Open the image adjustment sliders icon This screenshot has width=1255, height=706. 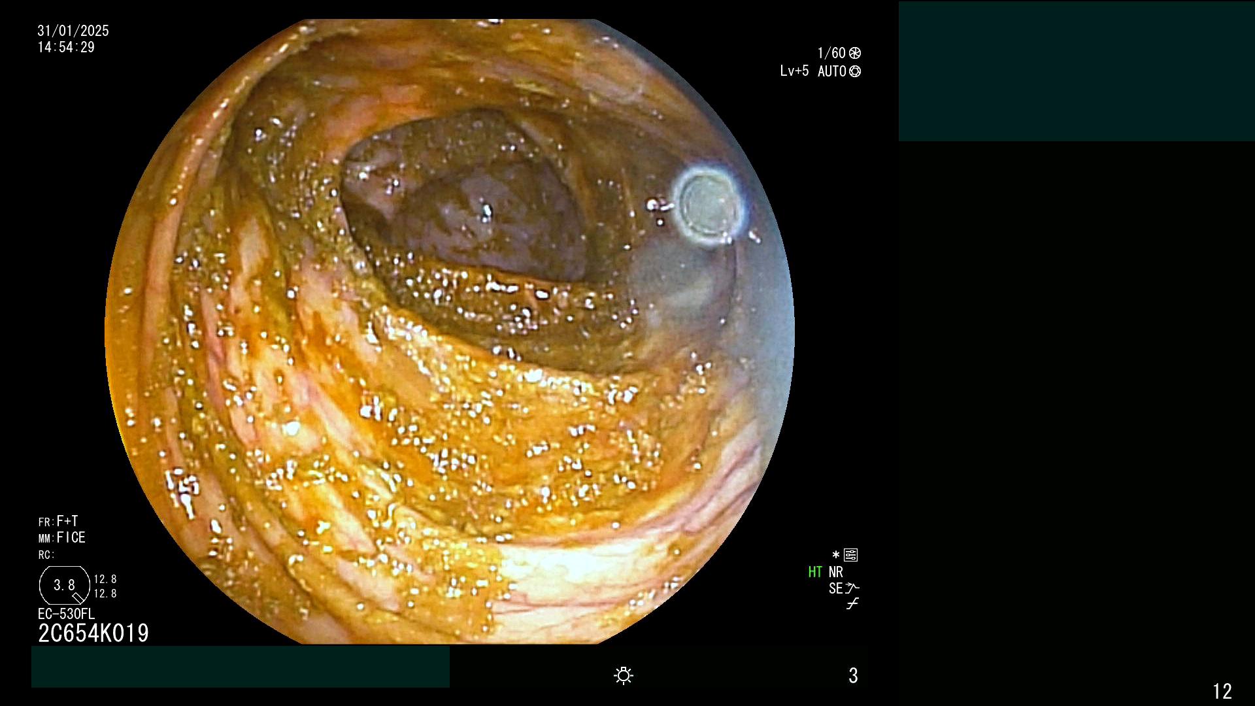(x=850, y=555)
